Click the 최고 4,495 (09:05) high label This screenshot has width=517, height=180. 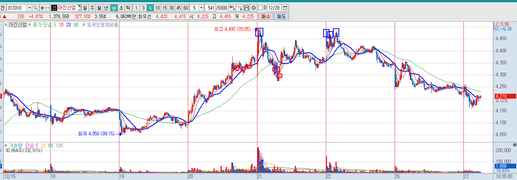tap(232, 29)
